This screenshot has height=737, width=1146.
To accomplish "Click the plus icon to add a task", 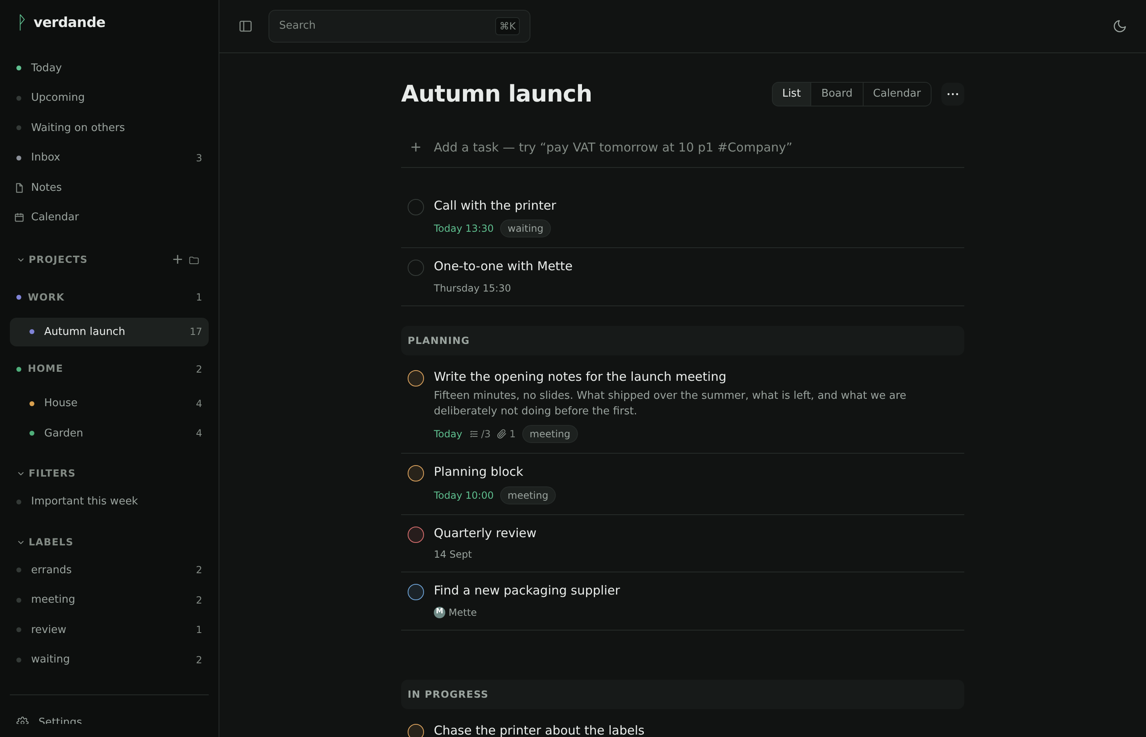I will pyautogui.click(x=416, y=147).
